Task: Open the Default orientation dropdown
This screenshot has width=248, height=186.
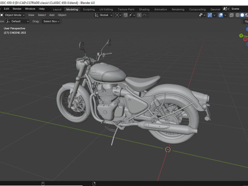Action: (18, 21)
